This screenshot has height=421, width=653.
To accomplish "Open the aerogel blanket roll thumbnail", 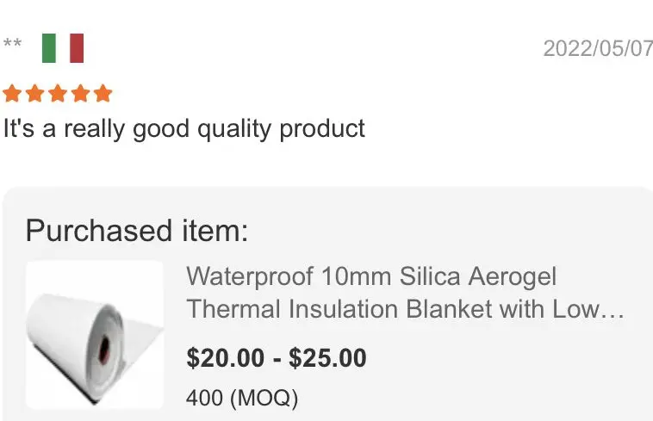I will tap(95, 335).
